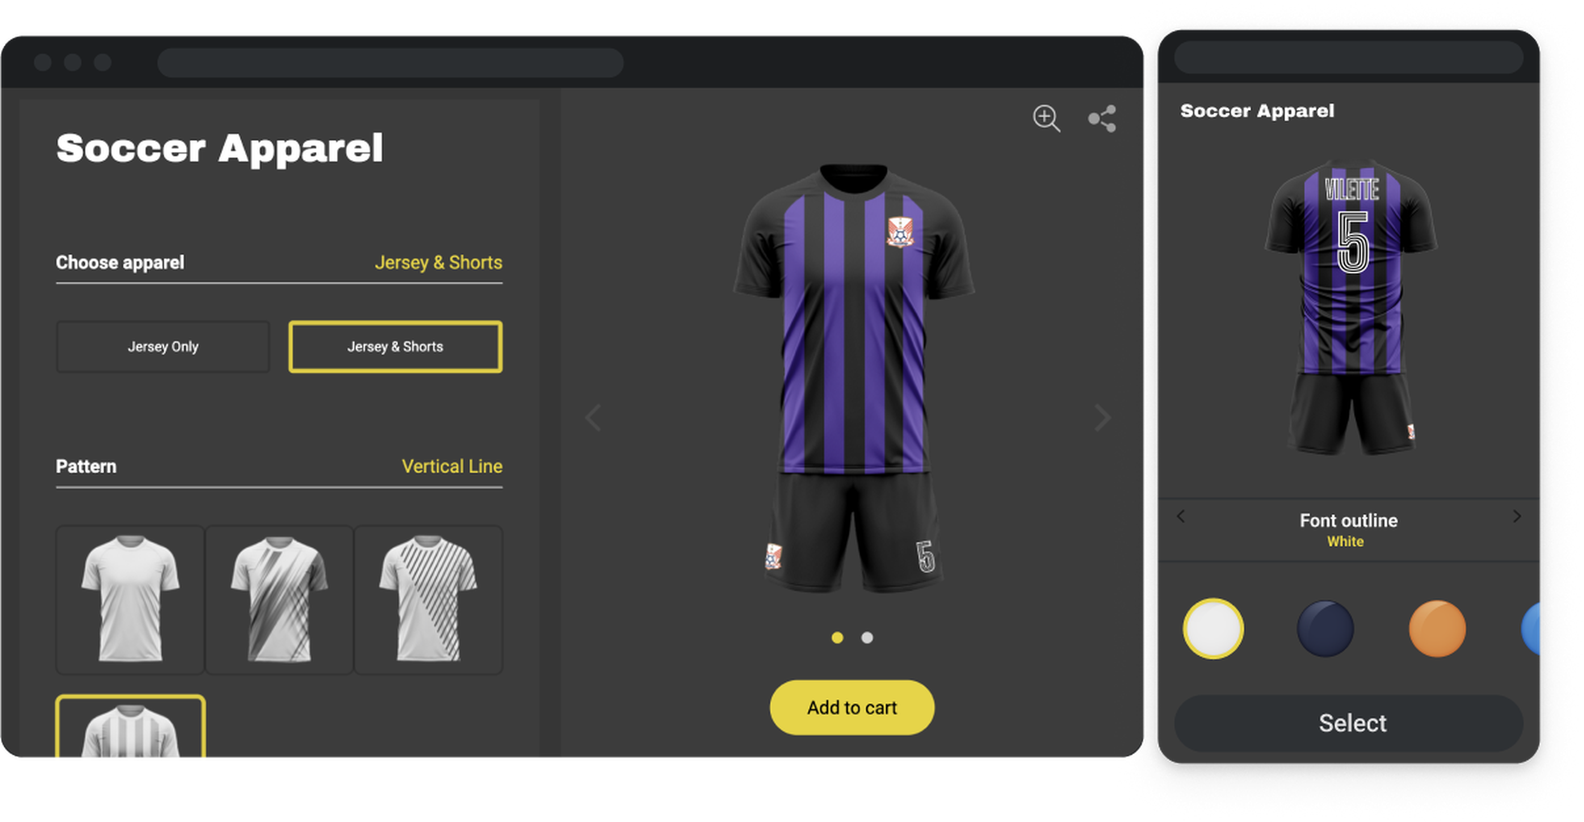Select the first pagination dot indicator
The width and height of the screenshot is (1584, 822).
tap(838, 638)
